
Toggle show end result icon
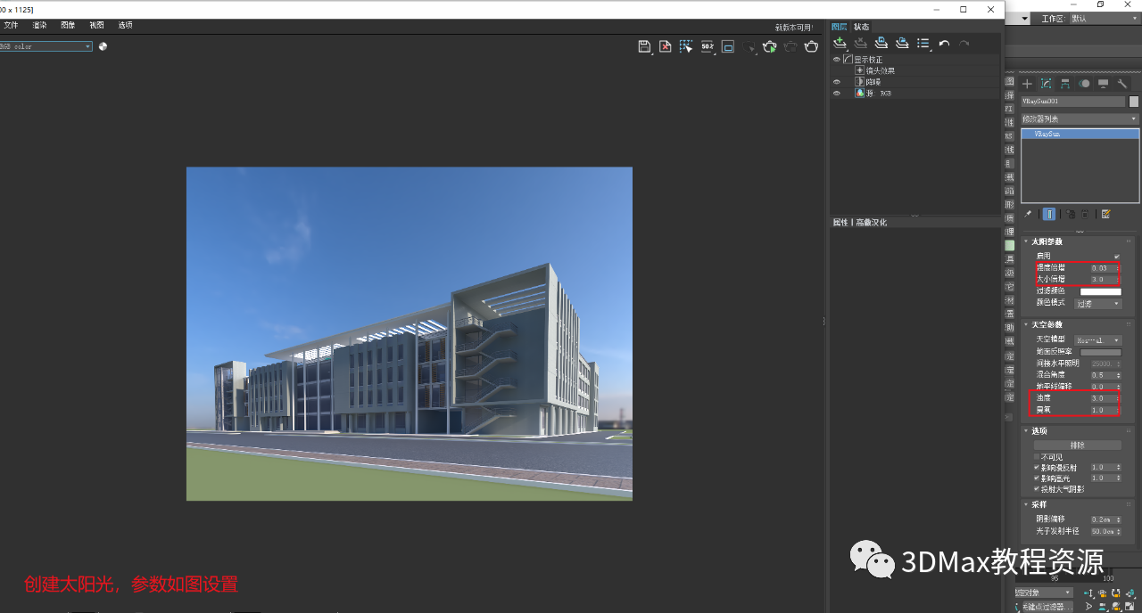pos(1049,214)
